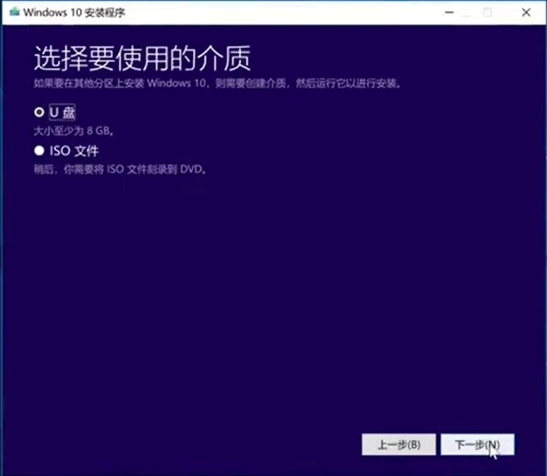Viewport: 547px width, 476px height.
Task: Click the 下一步(N) button
Action: coord(477,444)
